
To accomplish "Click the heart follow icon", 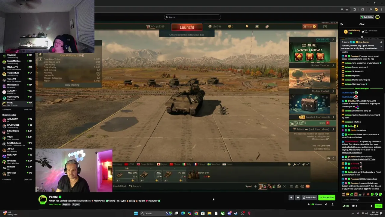I will [x=298, y=198].
